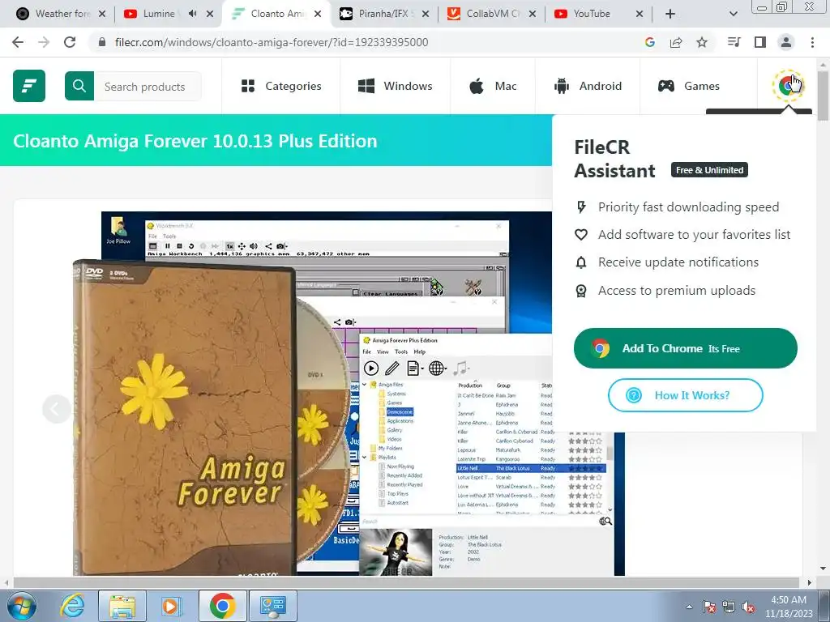
Task: Click the taskbar clock showing 4:50 AM
Action: [789, 606]
